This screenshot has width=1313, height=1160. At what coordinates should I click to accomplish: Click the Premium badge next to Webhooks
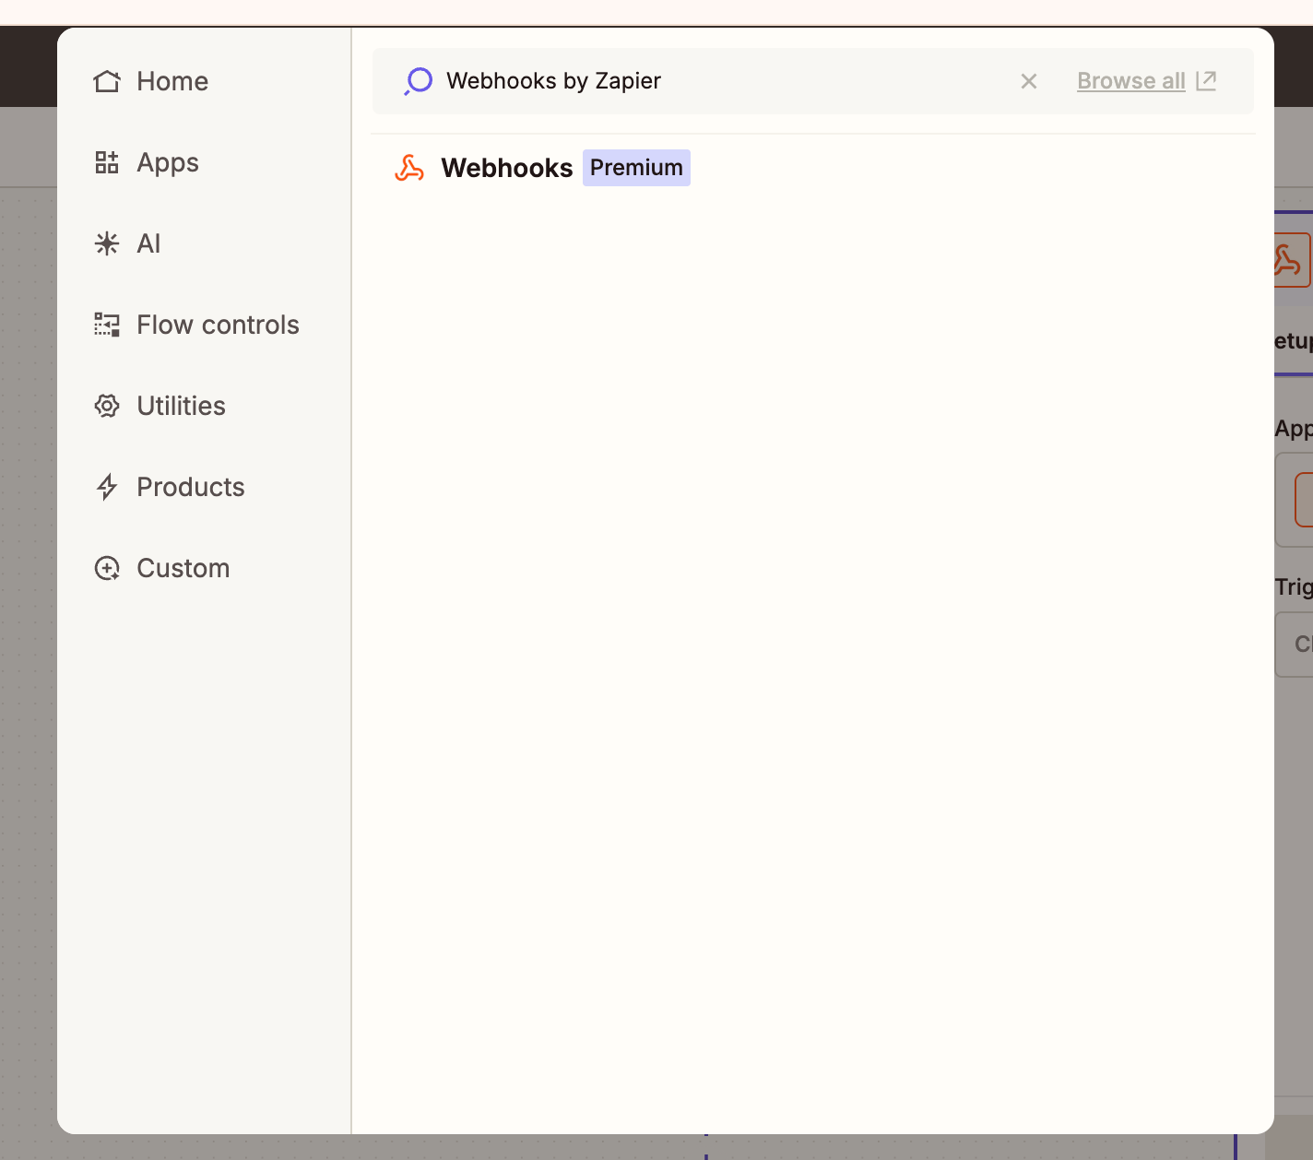coord(636,168)
